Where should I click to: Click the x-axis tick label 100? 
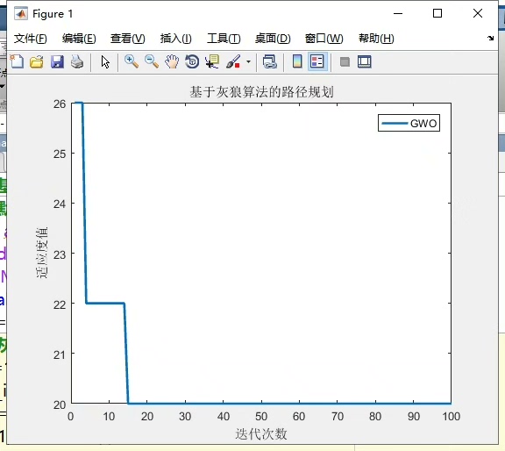(451, 417)
